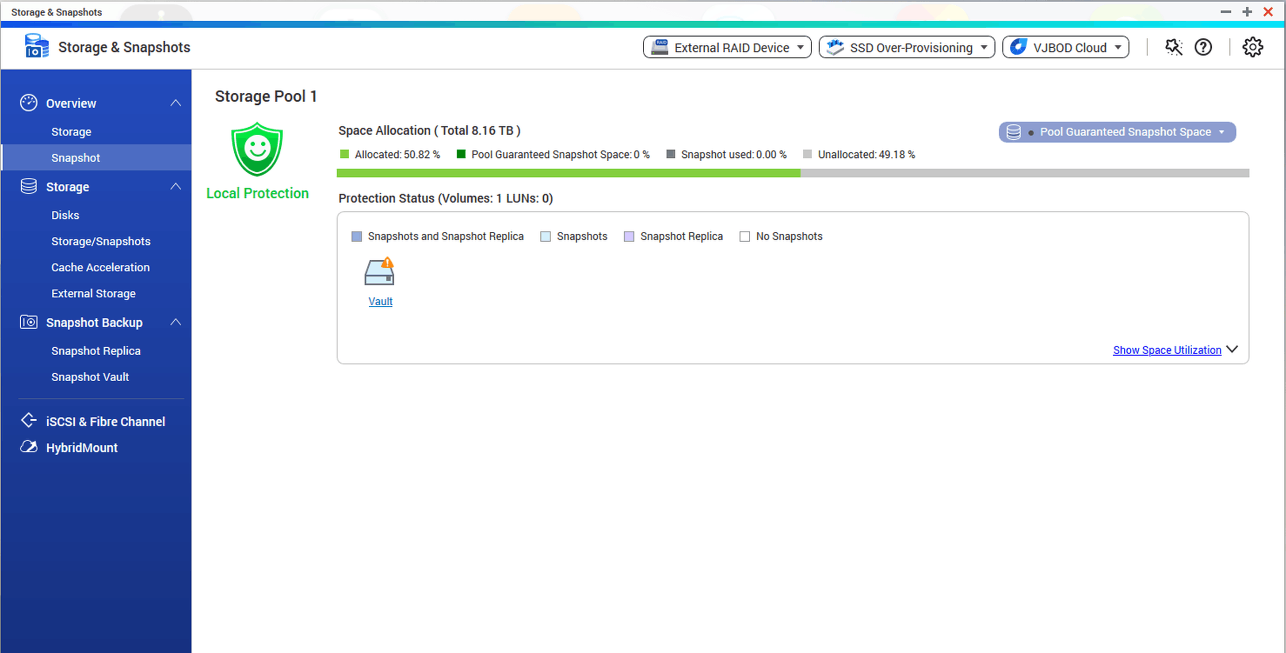
Task: Click the tools wrench icon in header
Action: 1173,47
